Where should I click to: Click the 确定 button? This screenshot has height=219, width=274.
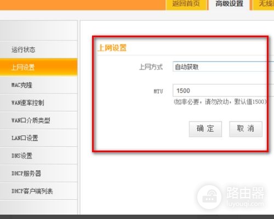tap(206, 129)
